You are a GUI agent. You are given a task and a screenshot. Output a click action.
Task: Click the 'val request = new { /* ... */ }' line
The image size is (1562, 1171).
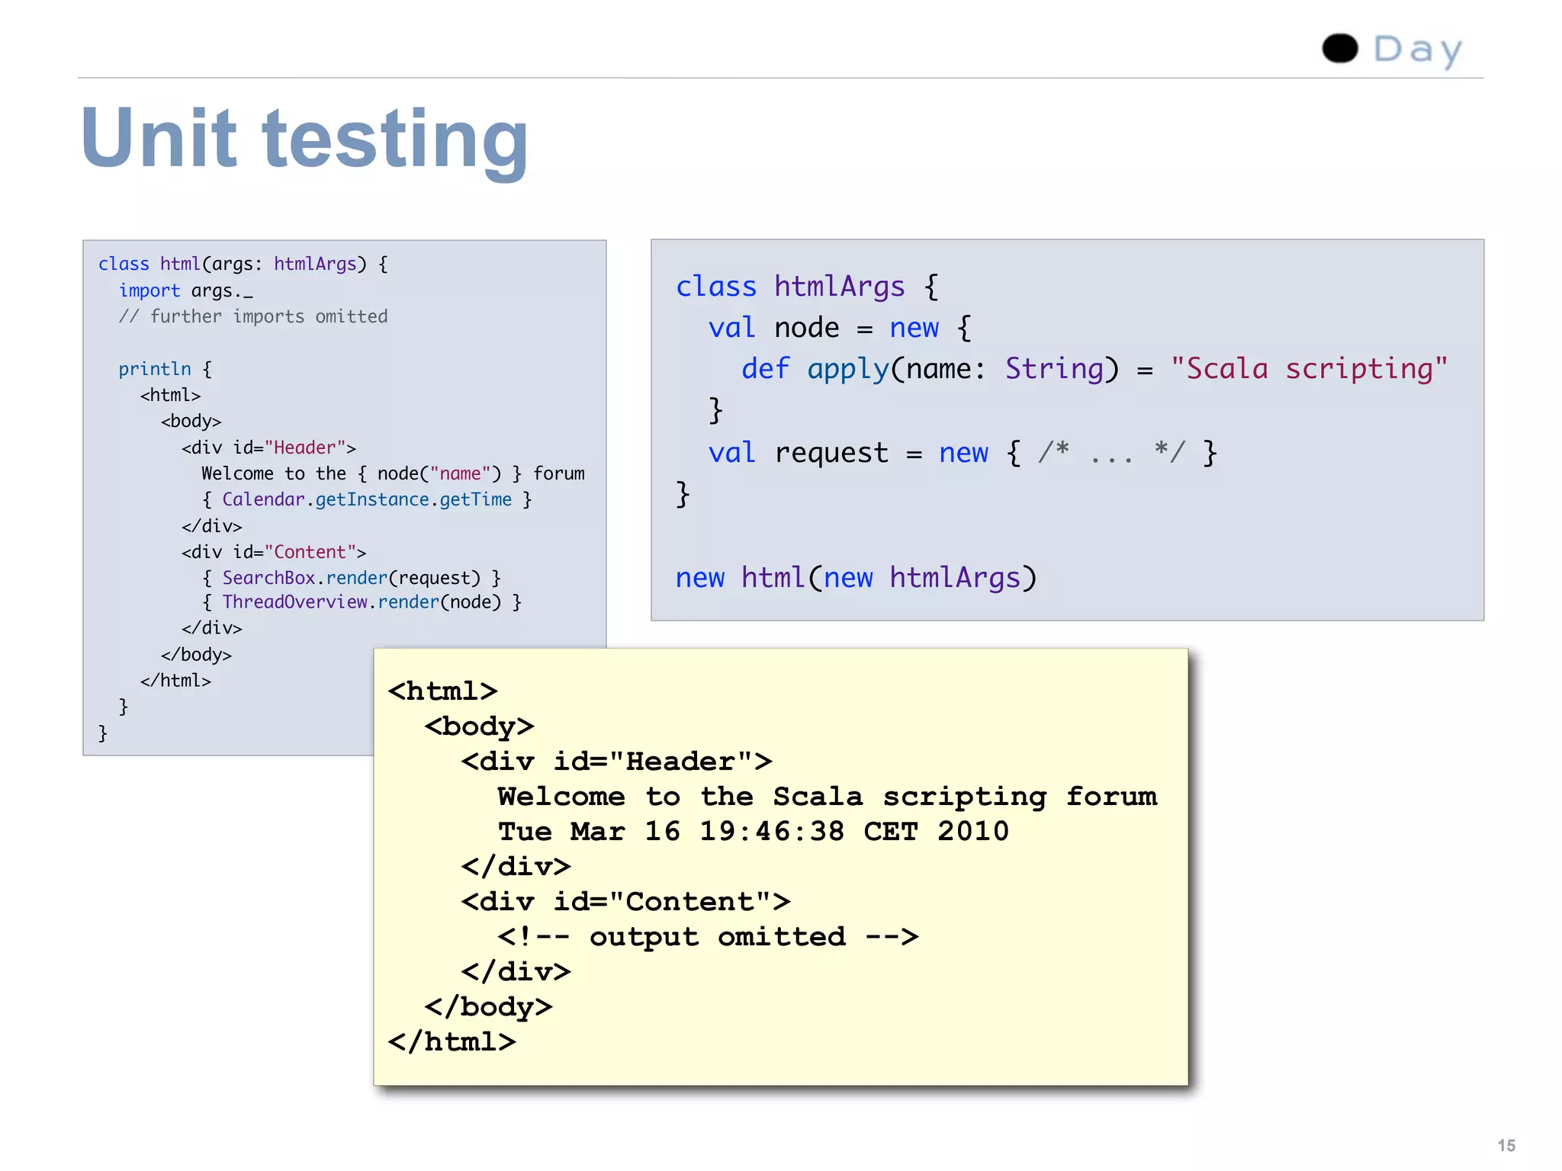coord(963,454)
